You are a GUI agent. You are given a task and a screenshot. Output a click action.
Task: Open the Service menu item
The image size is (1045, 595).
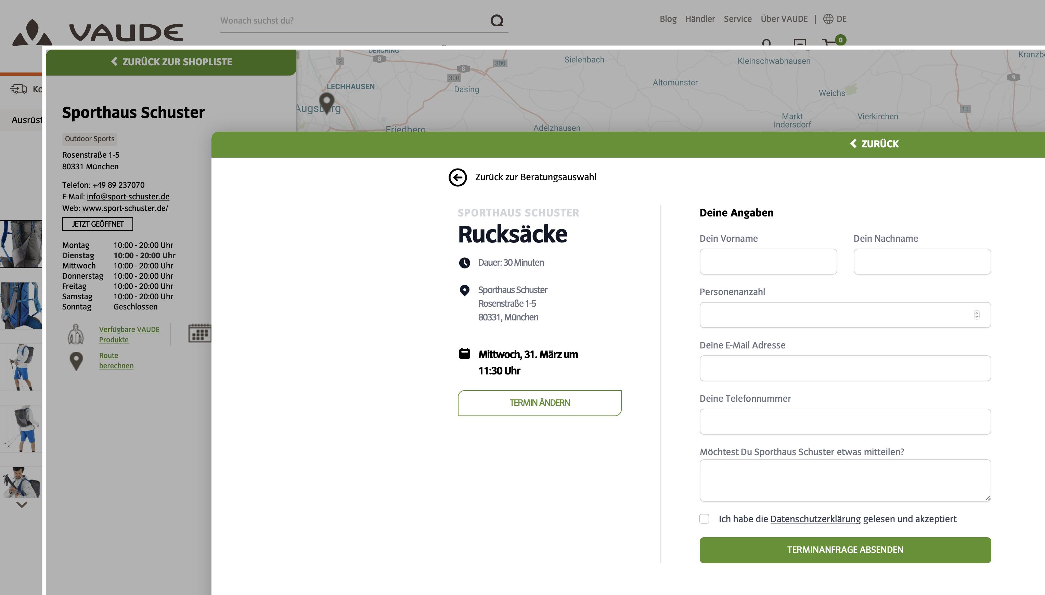[737, 19]
